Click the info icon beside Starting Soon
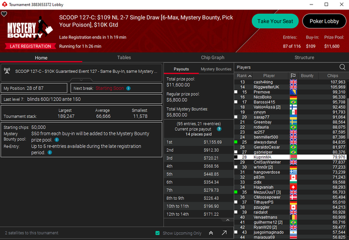This screenshot has height=240, width=349. click(129, 88)
